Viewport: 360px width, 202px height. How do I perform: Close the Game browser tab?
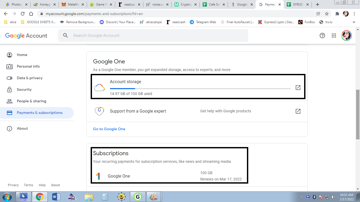[111, 4]
